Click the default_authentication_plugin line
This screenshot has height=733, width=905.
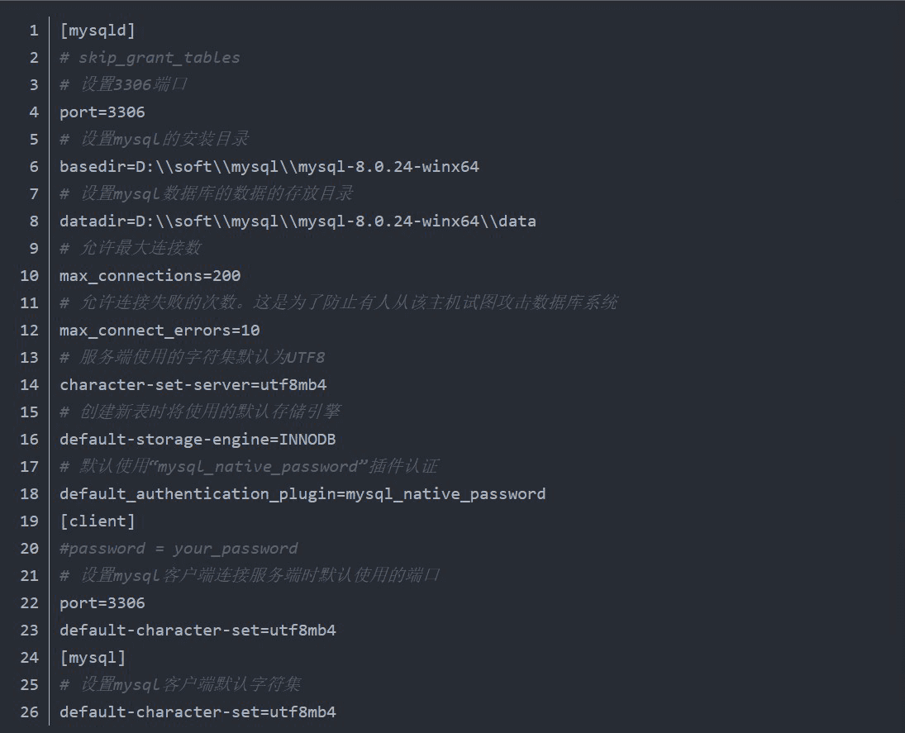[302, 494]
